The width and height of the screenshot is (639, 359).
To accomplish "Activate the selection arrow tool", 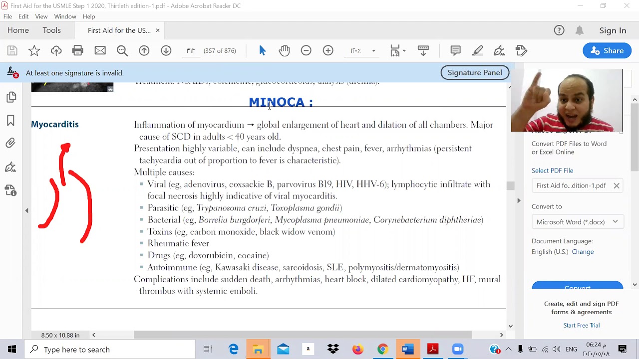I will coord(263,50).
